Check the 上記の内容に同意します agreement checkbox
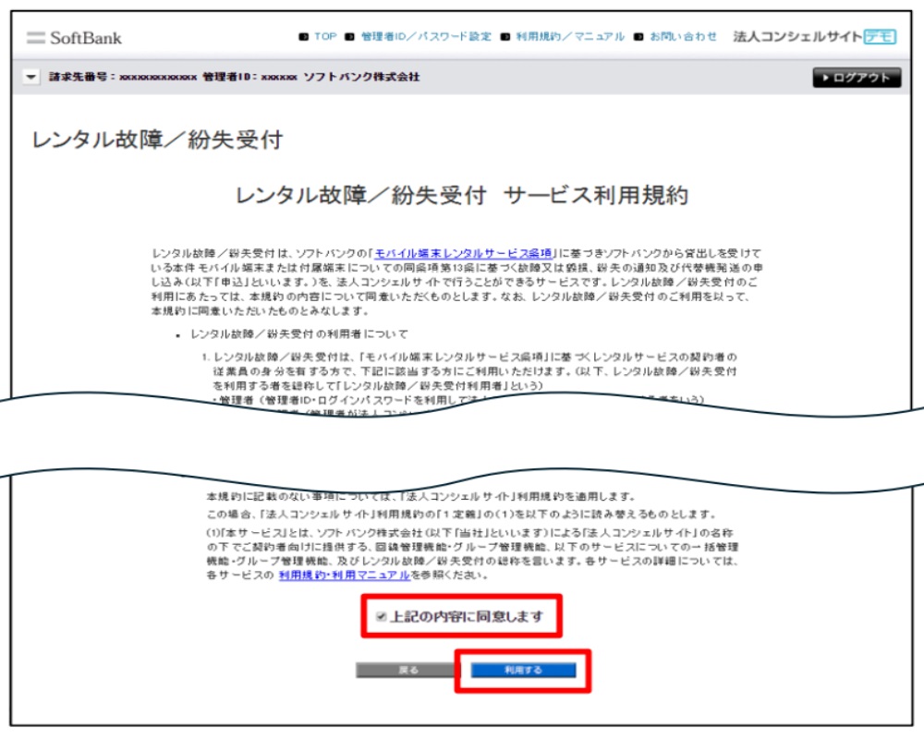Image resolution: width=924 pixels, height=739 pixels. [381, 614]
